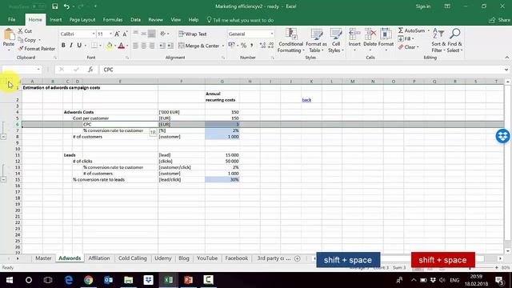Toggle Underline formatting
This screenshot has width=512, height=288.
point(79,46)
